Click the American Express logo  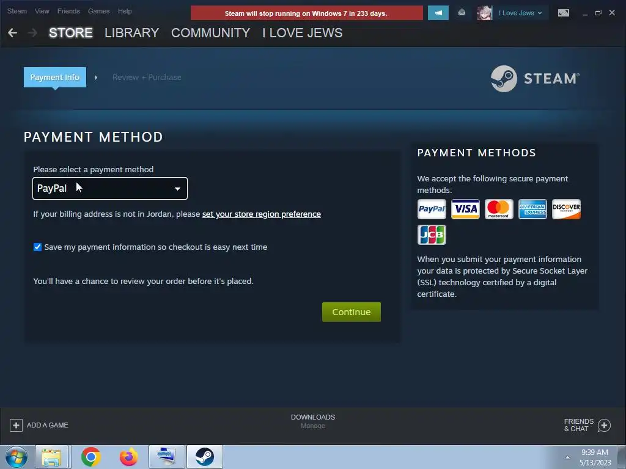[532, 209]
